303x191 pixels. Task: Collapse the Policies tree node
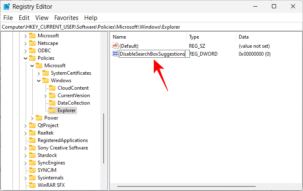[x=26, y=58]
